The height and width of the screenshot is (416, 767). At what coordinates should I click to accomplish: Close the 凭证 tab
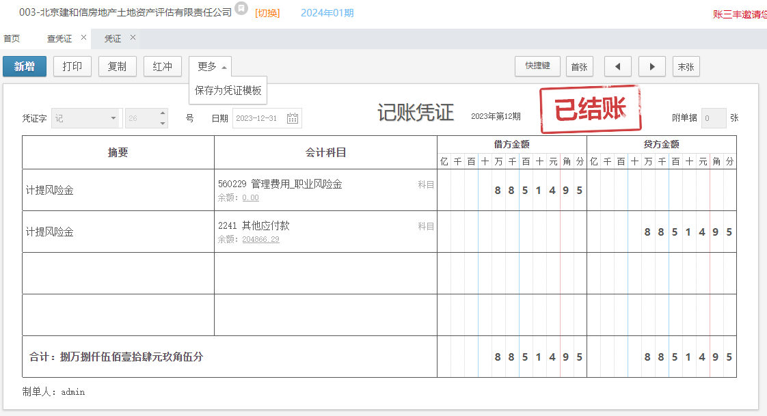[x=133, y=38]
